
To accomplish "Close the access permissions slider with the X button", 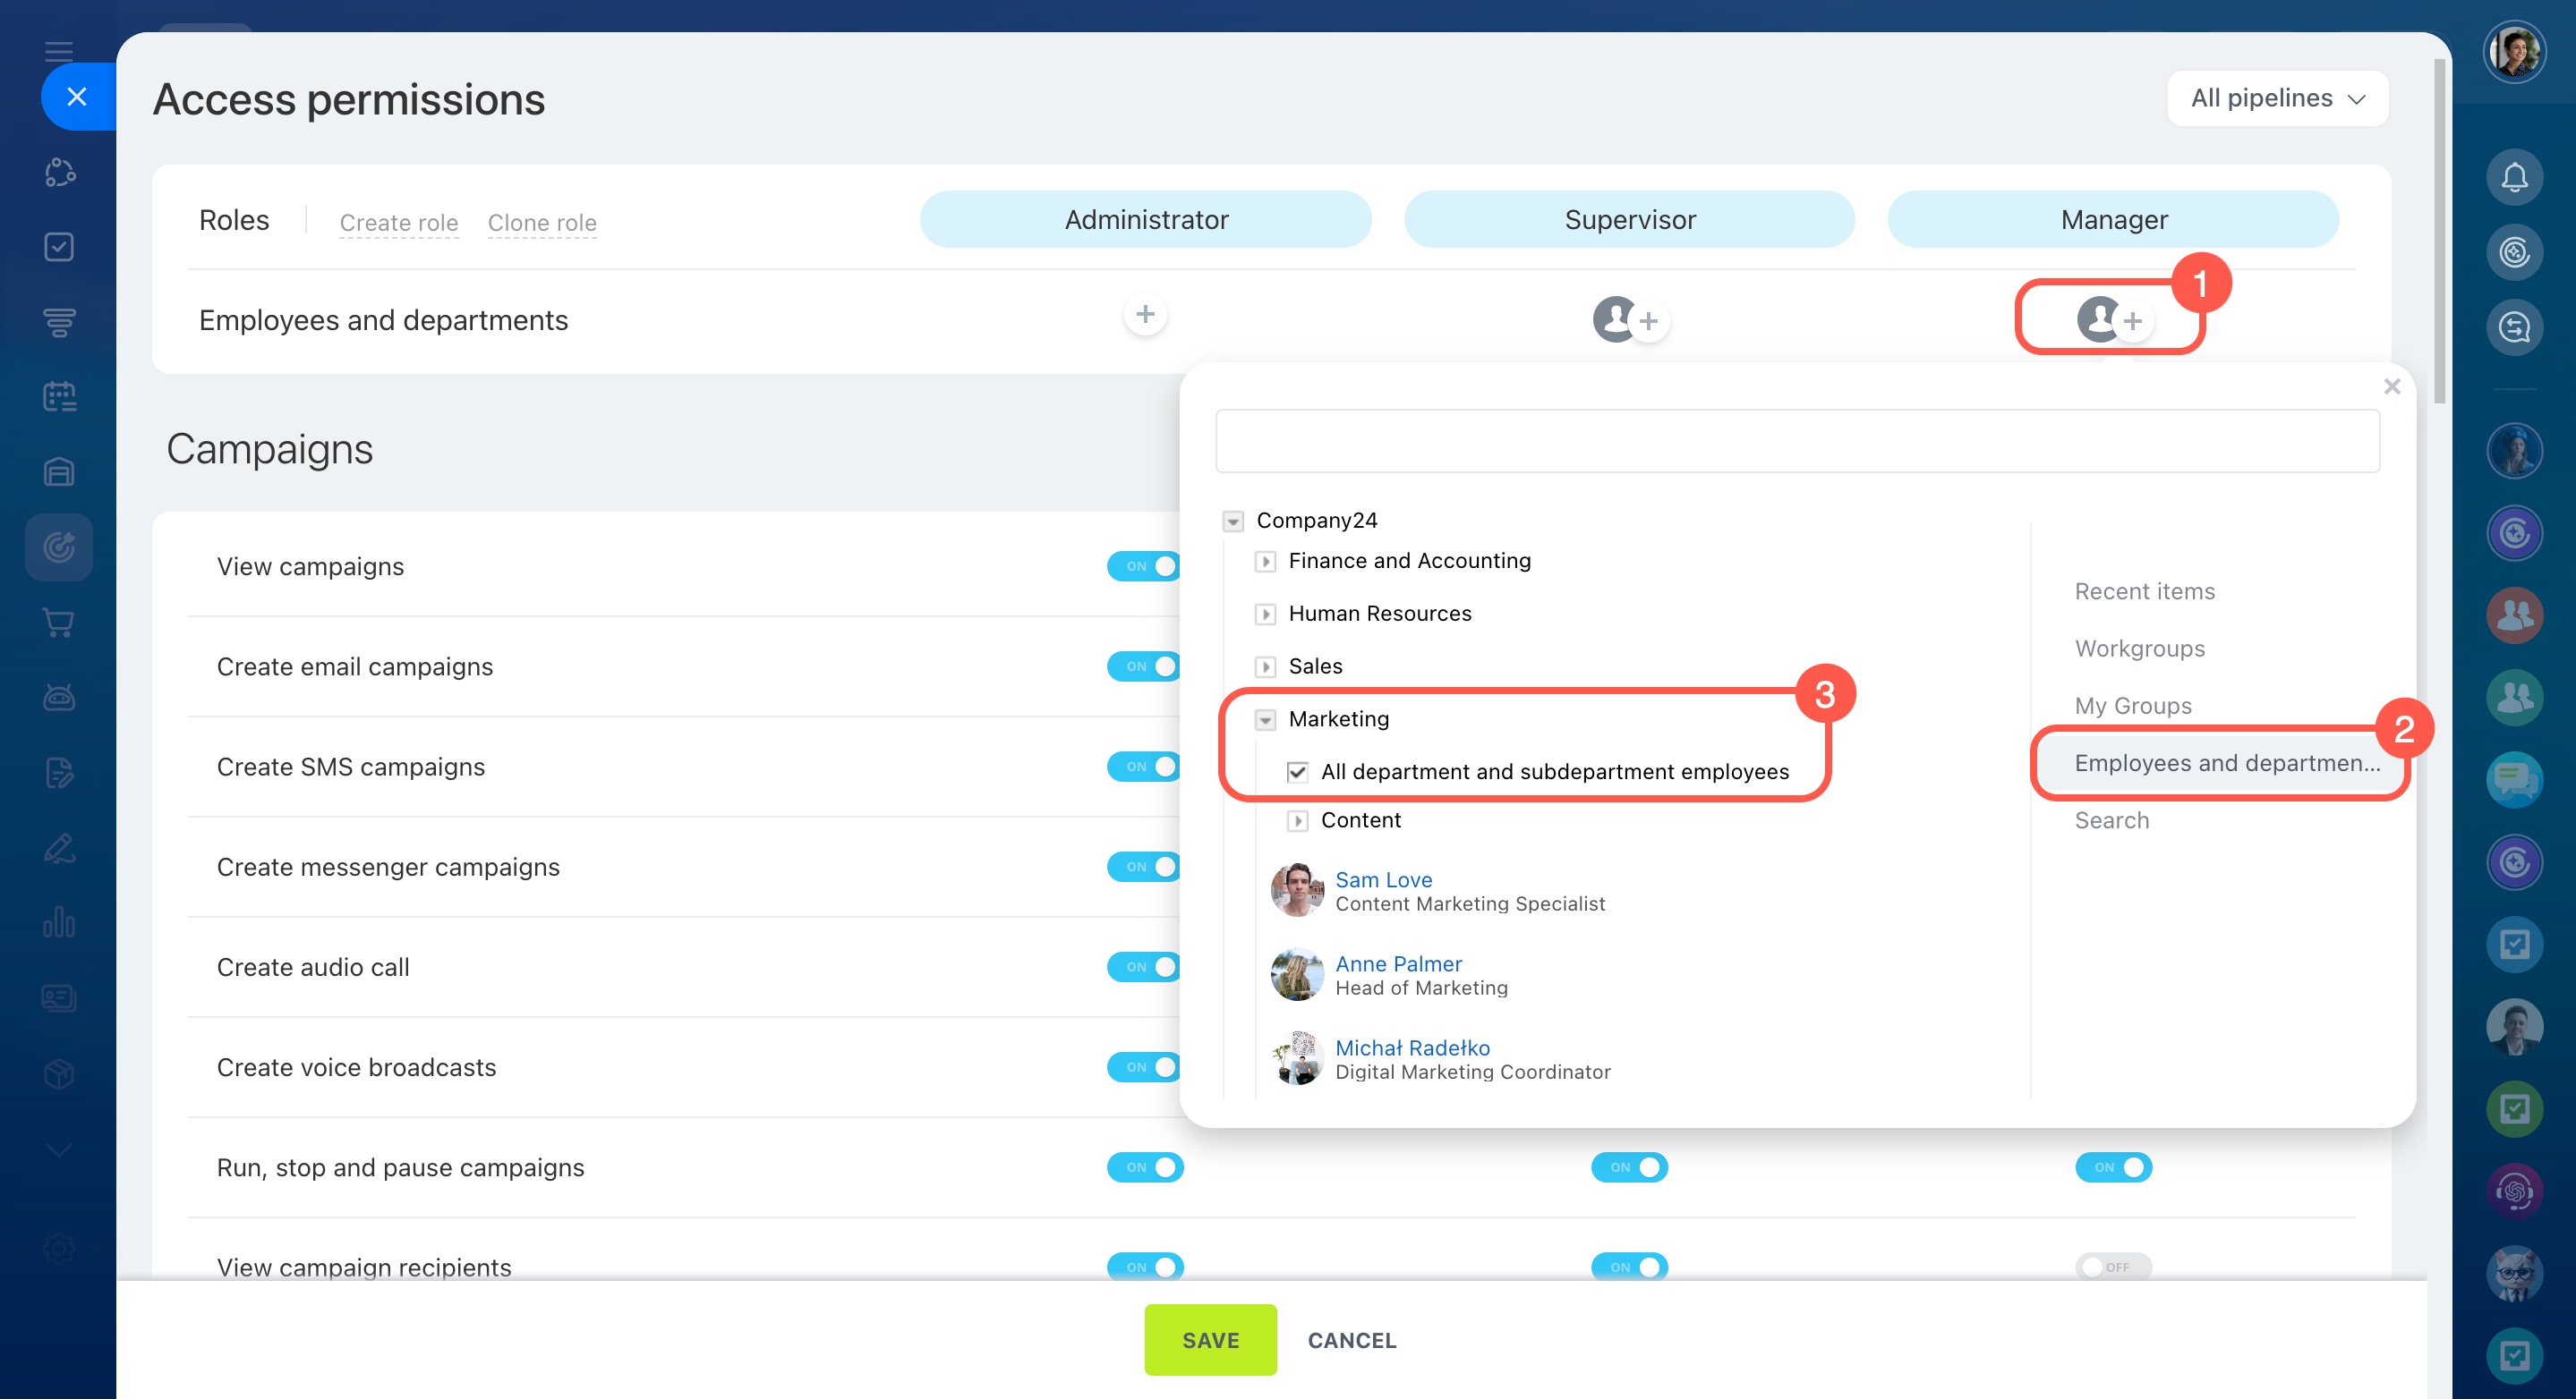I will coord(77,97).
